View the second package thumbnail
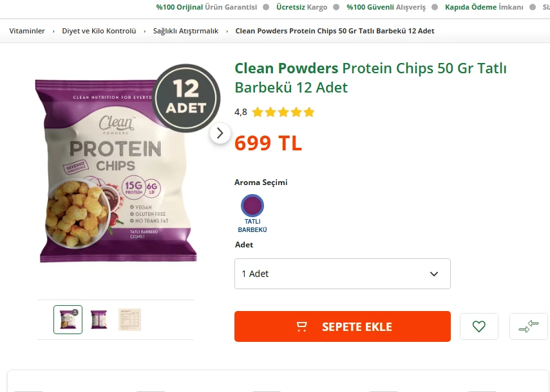Image resolution: width=550 pixels, height=392 pixels. pos(99,319)
